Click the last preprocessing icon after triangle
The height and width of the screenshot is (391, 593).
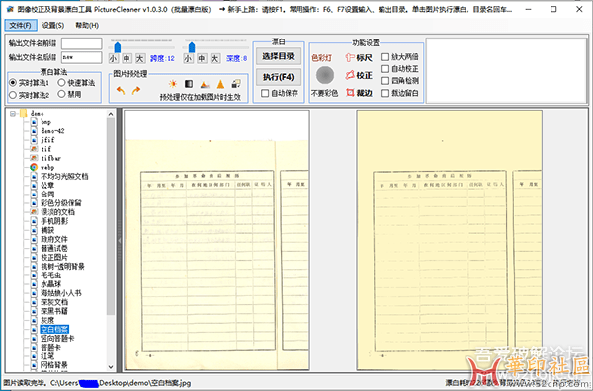pyautogui.click(x=236, y=84)
